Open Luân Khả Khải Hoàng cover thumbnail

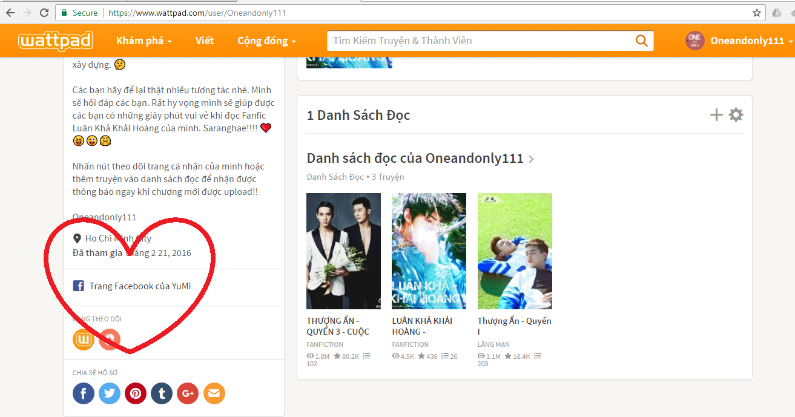429,251
